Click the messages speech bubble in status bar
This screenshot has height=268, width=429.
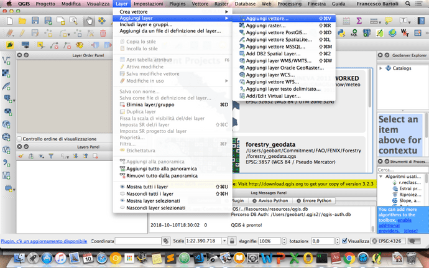click(x=414, y=241)
